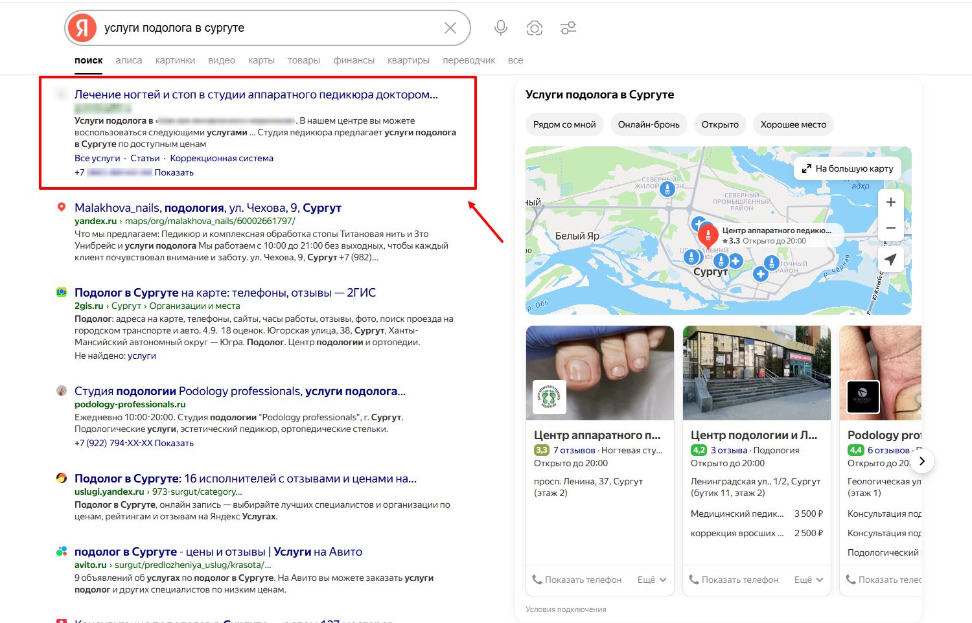Open 'На большую карту' button
The image size is (972, 623).
click(x=848, y=168)
